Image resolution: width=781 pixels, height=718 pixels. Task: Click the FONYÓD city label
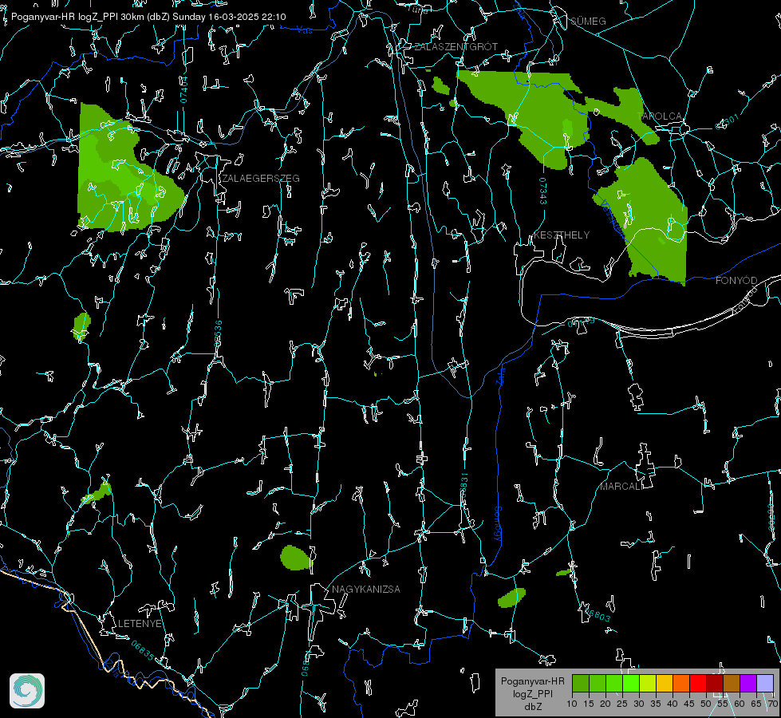(736, 281)
